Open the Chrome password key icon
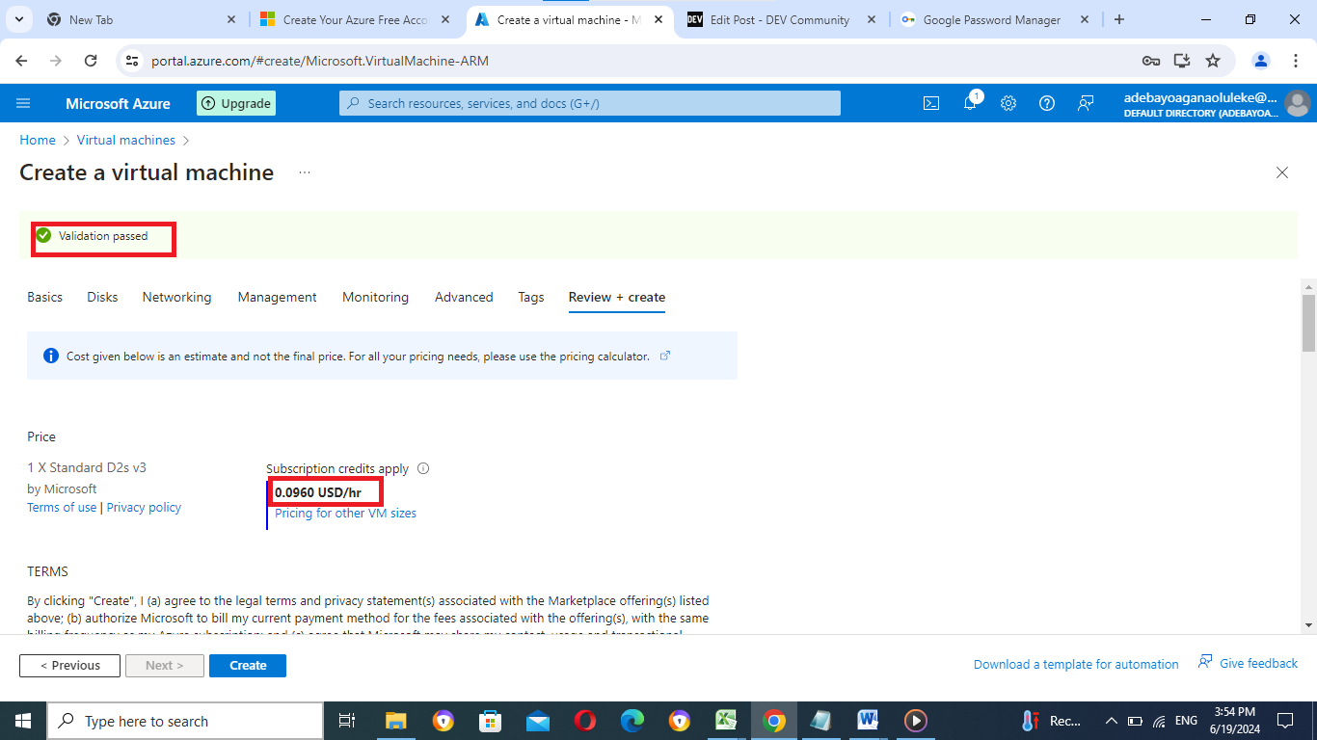The height and width of the screenshot is (740, 1317). [x=1151, y=61]
